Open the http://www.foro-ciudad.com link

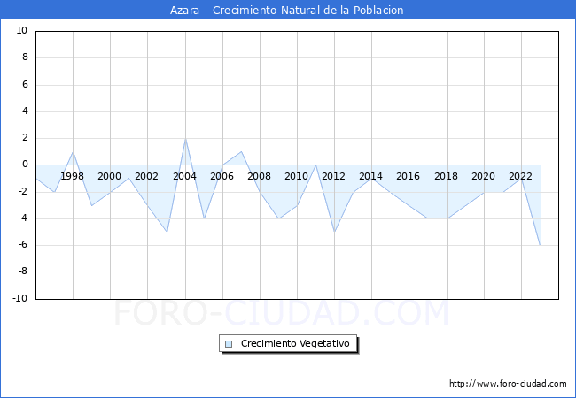[x=508, y=383]
